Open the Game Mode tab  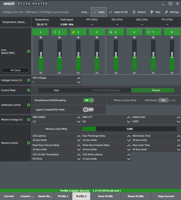point(45,196)
